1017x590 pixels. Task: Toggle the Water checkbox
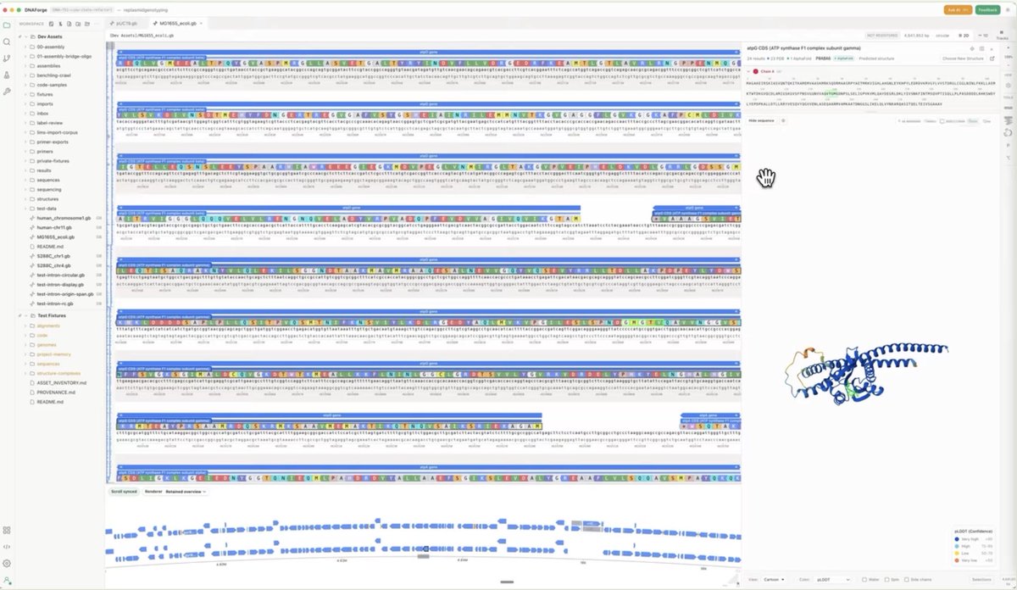pyautogui.click(x=864, y=580)
